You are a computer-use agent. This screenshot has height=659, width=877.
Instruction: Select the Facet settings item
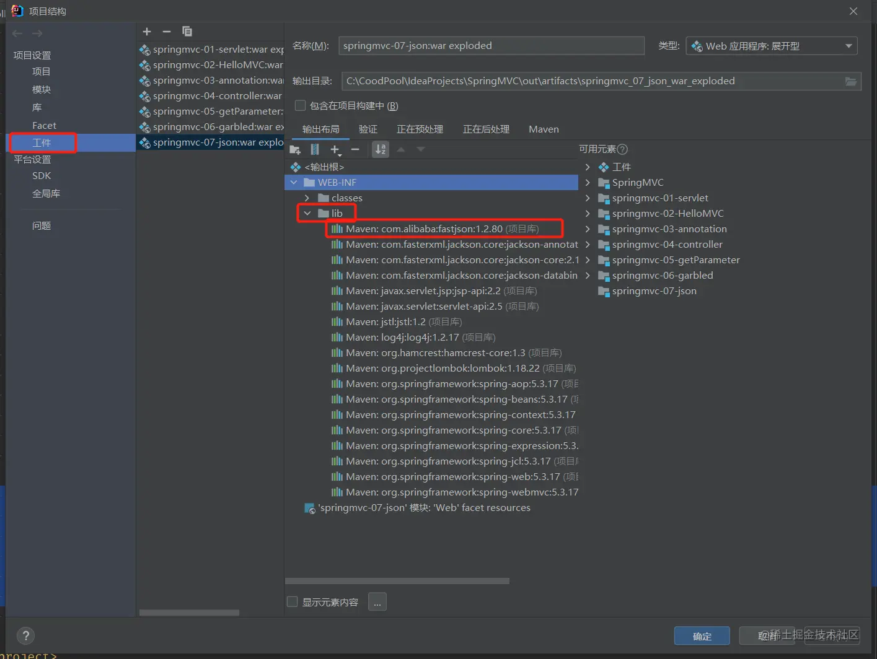(x=44, y=126)
